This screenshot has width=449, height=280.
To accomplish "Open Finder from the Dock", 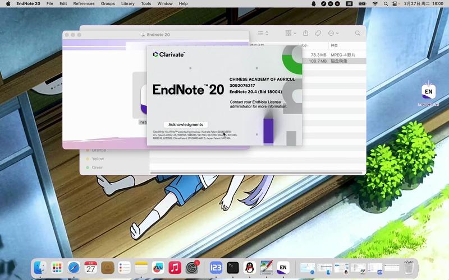I will (x=40, y=268).
